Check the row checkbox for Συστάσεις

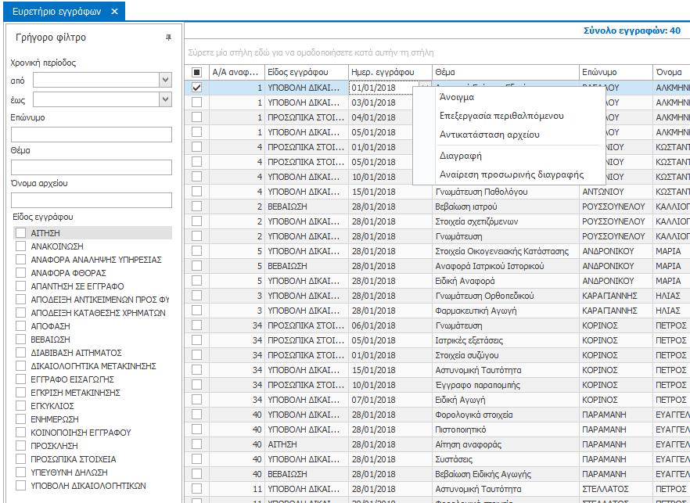click(x=196, y=459)
